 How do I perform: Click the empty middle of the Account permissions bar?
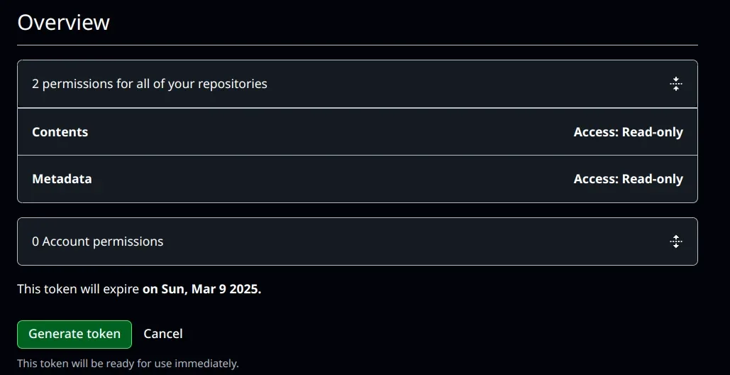coord(411,241)
